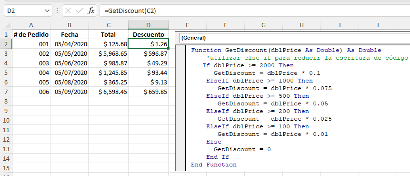Image resolution: width=410 pixels, height=176 pixels.
Task: Select row 1 header
Action: [x=6, y=34]
